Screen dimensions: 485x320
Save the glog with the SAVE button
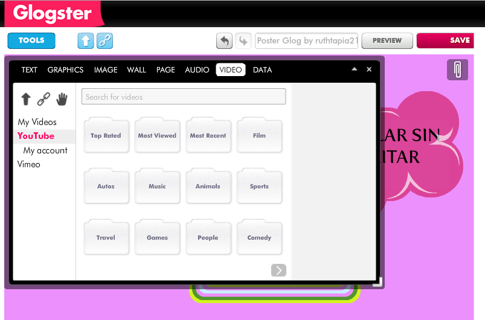[x=445, y=40]
